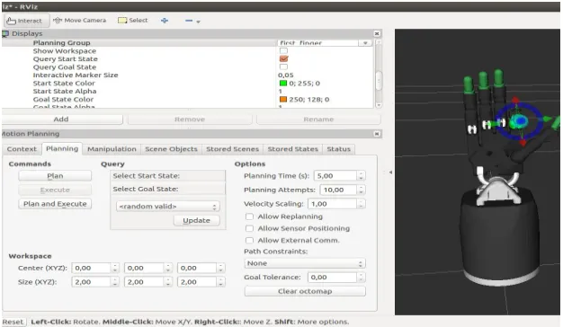The image size is (563, 327).
Task: Enable the Show Workspace checkbox
Action: [x=283, y=51]
